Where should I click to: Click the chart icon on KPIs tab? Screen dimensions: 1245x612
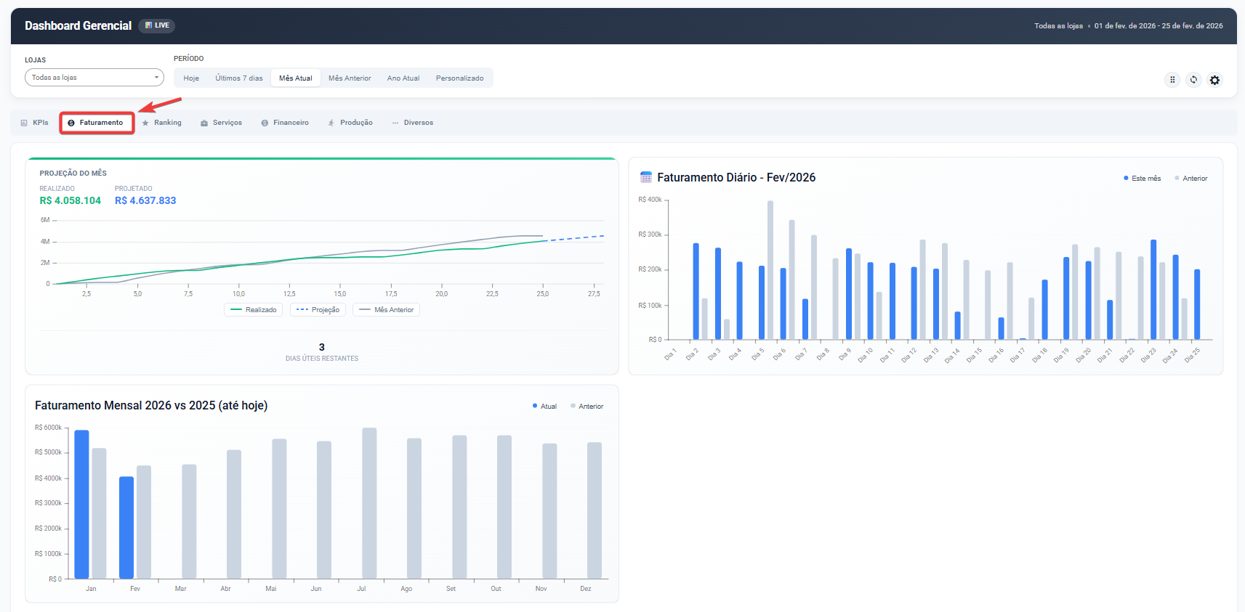click(24, 123)
